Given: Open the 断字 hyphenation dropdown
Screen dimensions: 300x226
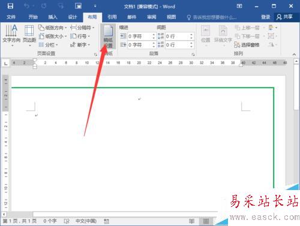Looking at the screenshot, I should [x=80, y=45].
